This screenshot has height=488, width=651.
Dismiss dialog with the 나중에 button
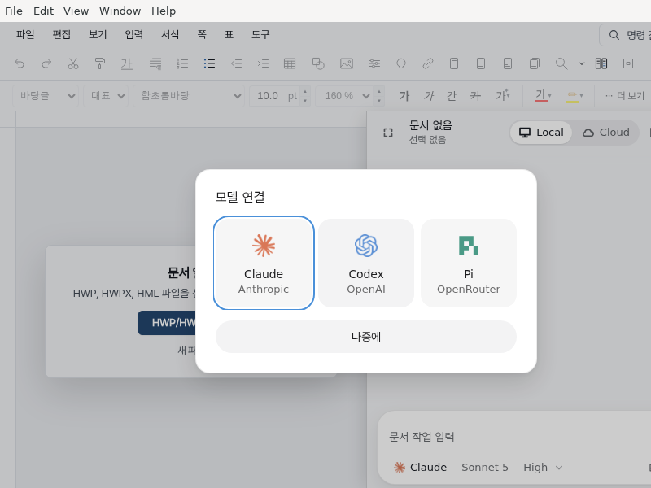click(365, 337)
